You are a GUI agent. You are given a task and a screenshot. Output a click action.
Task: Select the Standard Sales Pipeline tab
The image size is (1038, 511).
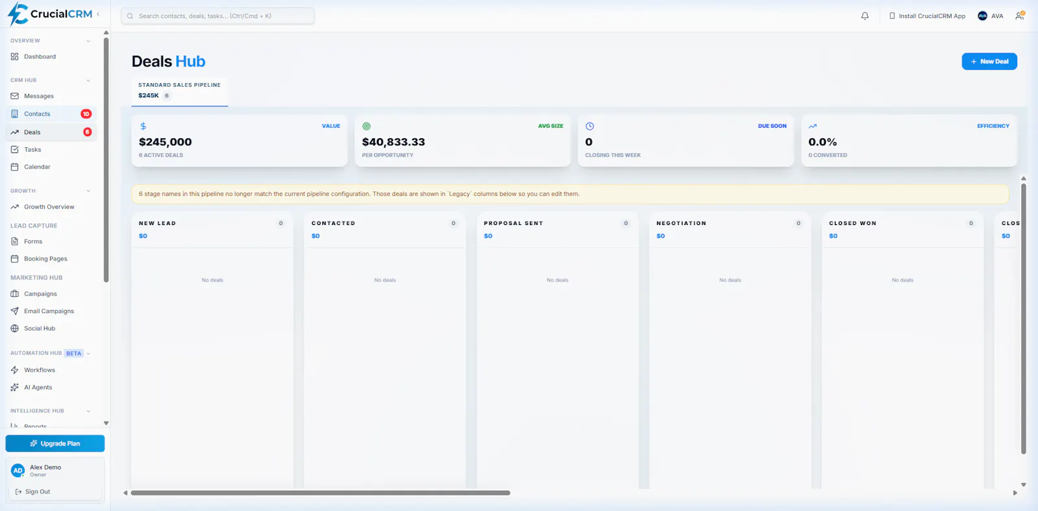point(180,91)
